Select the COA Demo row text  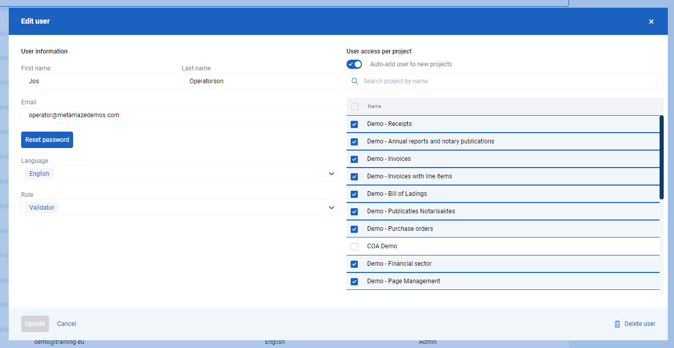pos(382,246)
